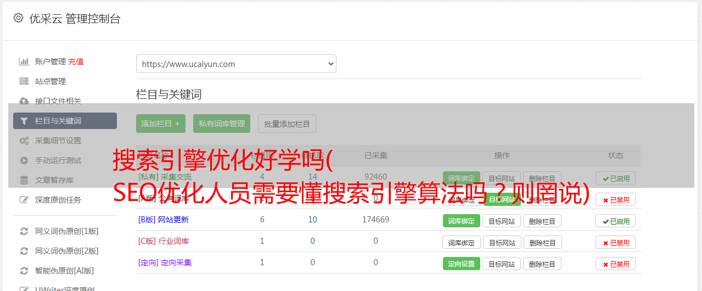Open the [定向] 定向采集 column link
The height and width of the screenshot is (291, 702).
tap(165, 262)
